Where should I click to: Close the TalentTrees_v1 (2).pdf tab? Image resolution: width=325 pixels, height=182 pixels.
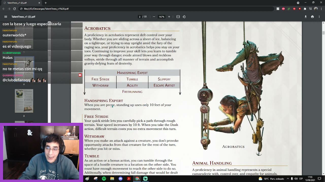(39, 3)
